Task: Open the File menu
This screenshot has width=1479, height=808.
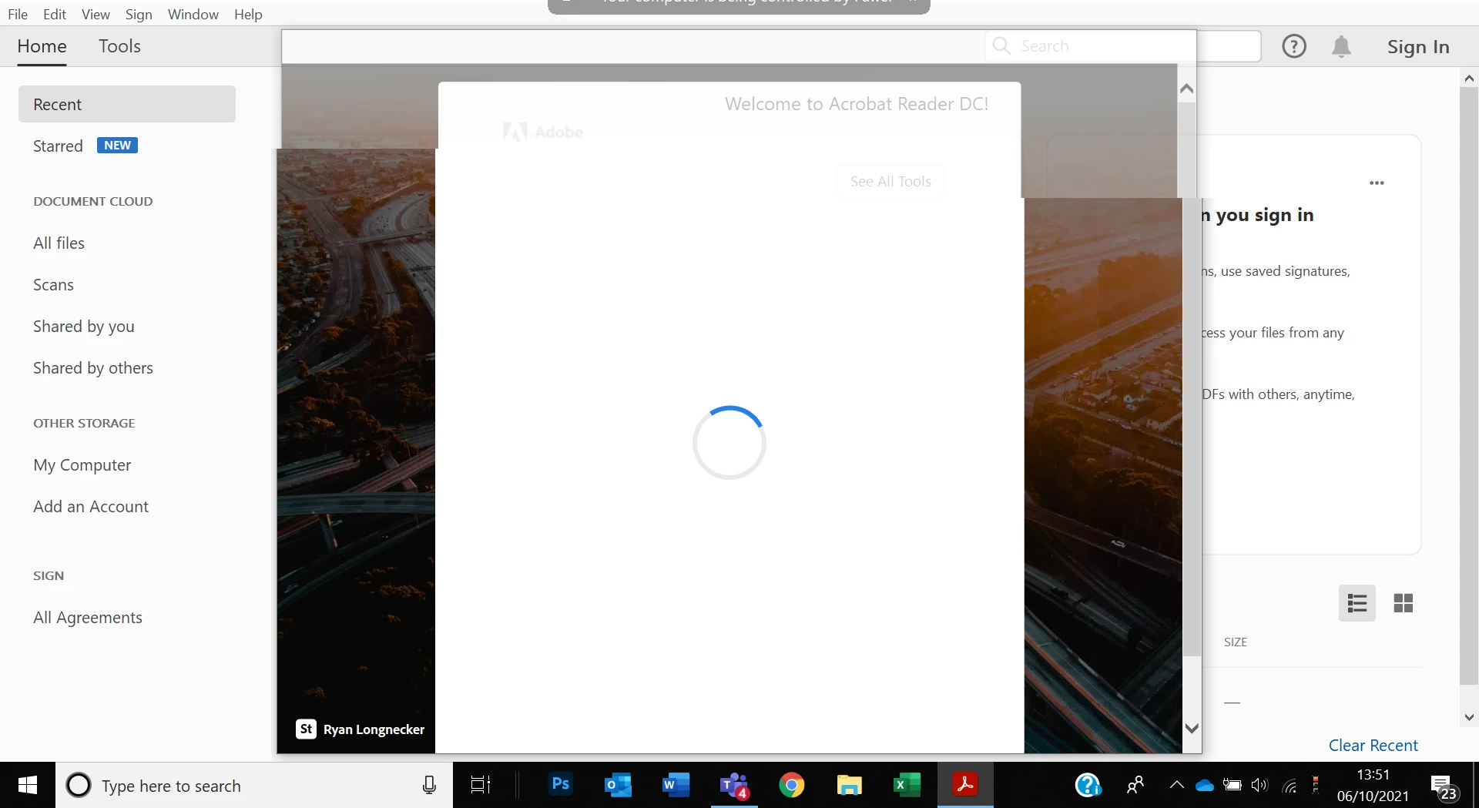Action: (18, 14)
